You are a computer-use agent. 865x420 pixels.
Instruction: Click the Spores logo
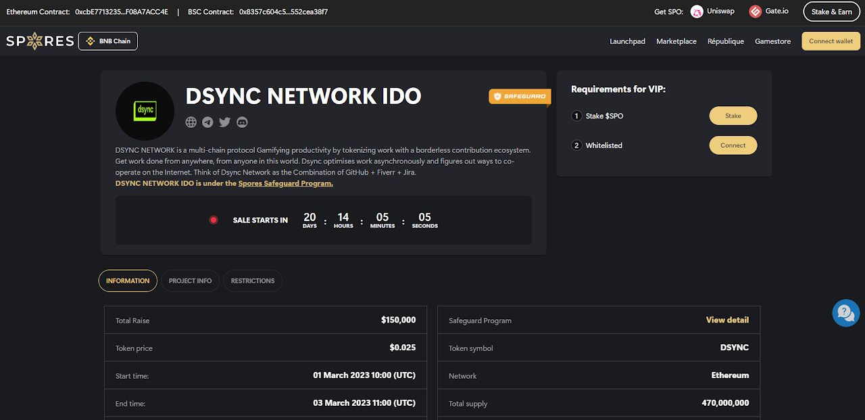click(40, 41)
